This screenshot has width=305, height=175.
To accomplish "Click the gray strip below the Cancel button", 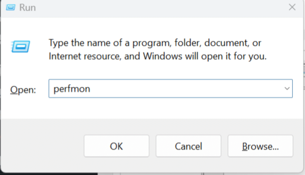I will [x=188, y=164].
